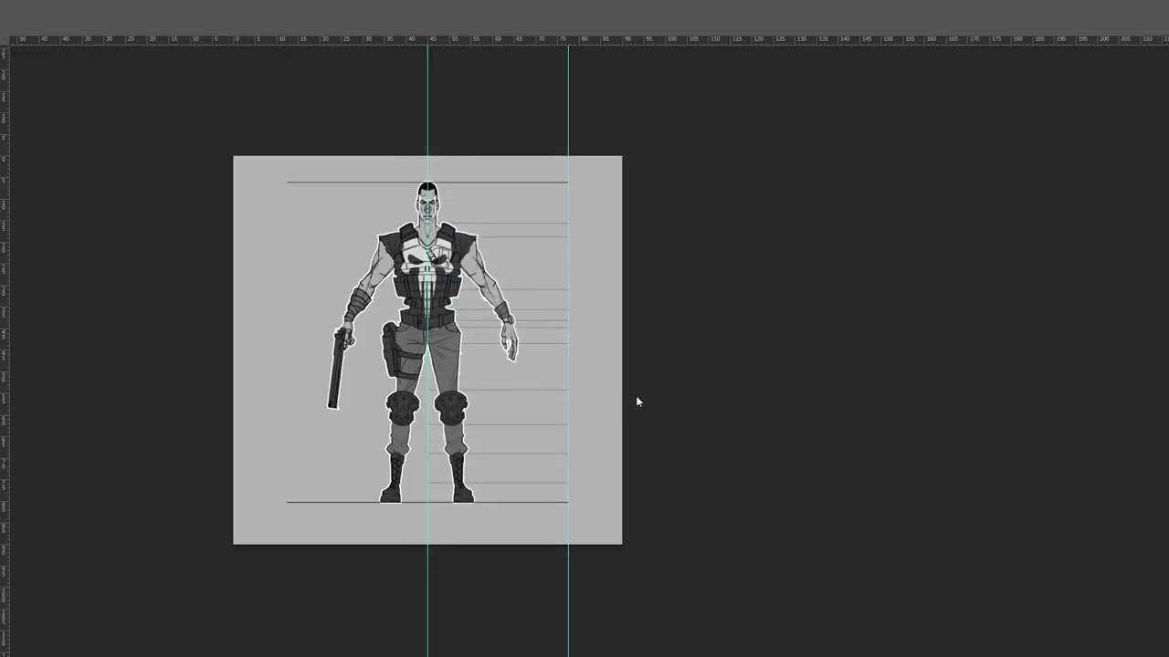Click the vertical ruler along the left edge
This screenshot has width=1169, height=657.
(x=5, y=350)
